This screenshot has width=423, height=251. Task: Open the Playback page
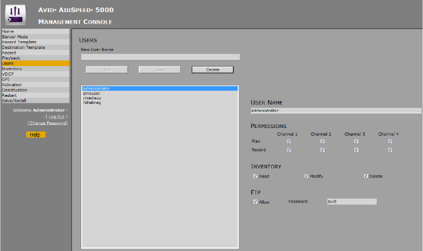coord(35,58)
